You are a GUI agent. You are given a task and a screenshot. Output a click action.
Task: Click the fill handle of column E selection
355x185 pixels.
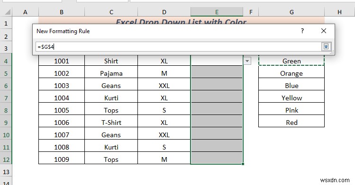(x=243, y=164)
